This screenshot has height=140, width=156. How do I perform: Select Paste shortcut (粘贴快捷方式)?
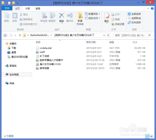[x=28, y=24]
